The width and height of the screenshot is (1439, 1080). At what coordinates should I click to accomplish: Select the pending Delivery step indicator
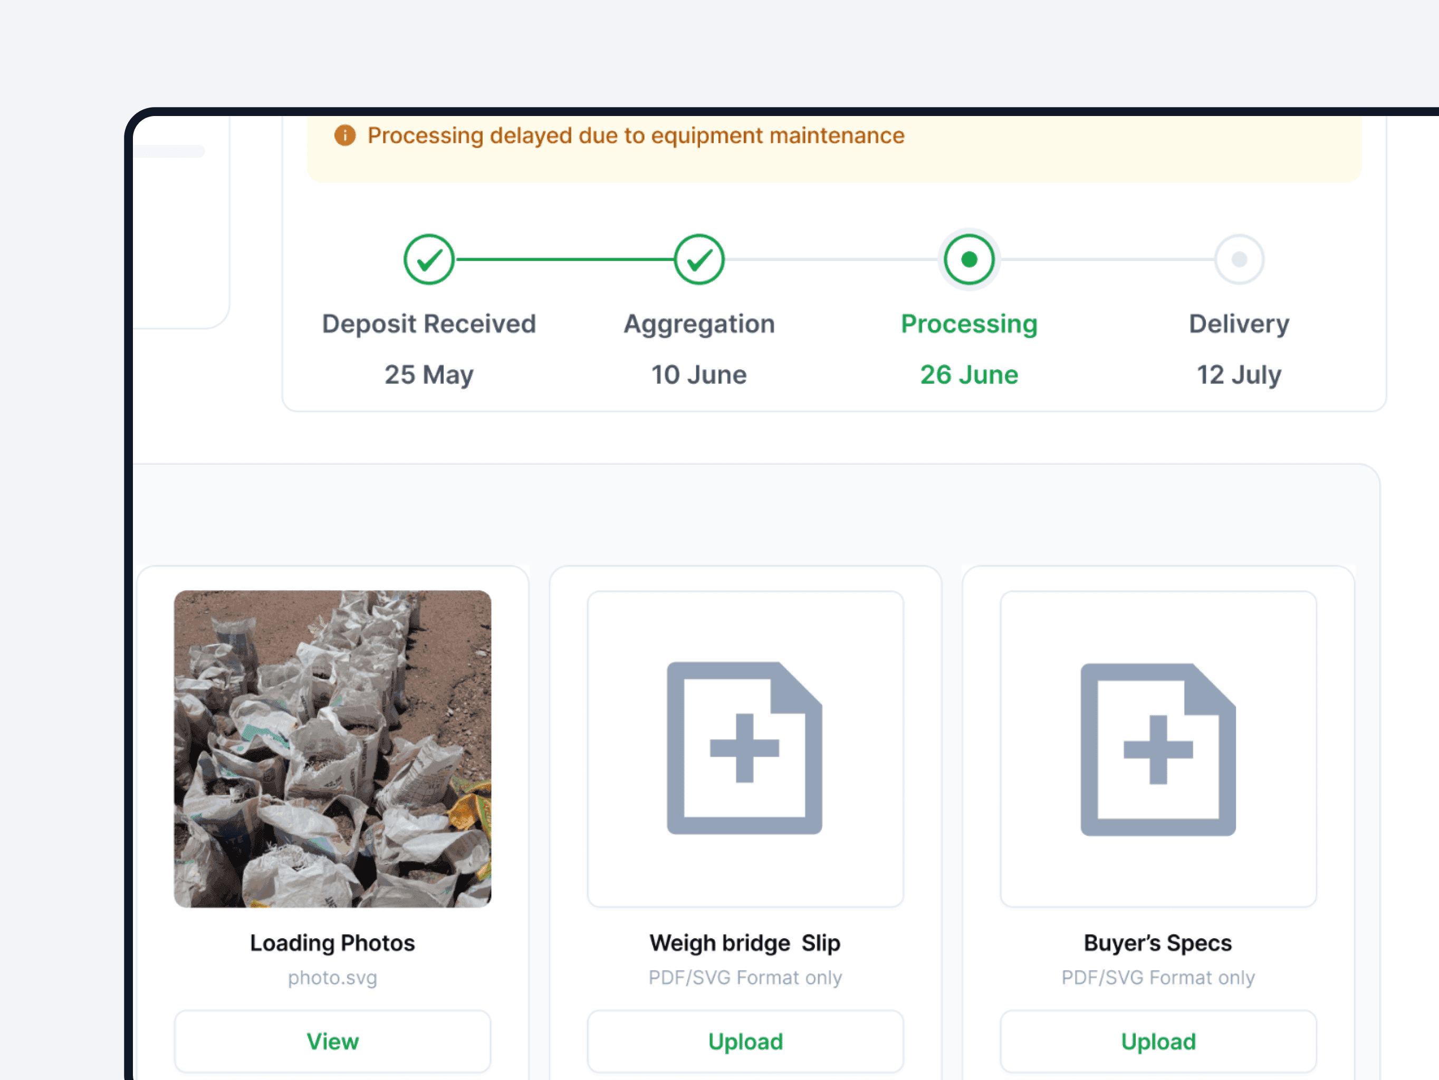1239,259
